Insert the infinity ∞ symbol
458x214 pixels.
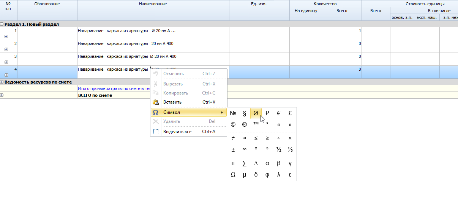(245, 150)
